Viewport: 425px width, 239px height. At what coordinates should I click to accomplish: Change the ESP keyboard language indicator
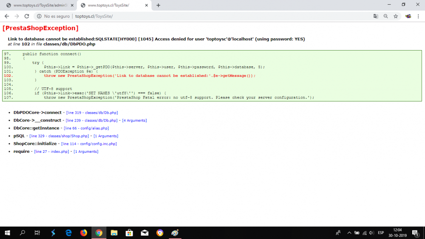381,233
